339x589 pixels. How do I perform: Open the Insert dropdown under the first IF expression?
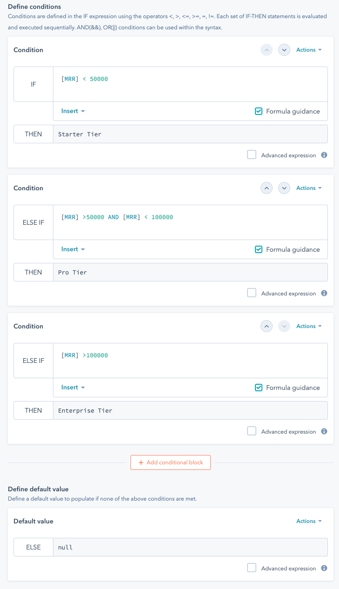[70, 111]
